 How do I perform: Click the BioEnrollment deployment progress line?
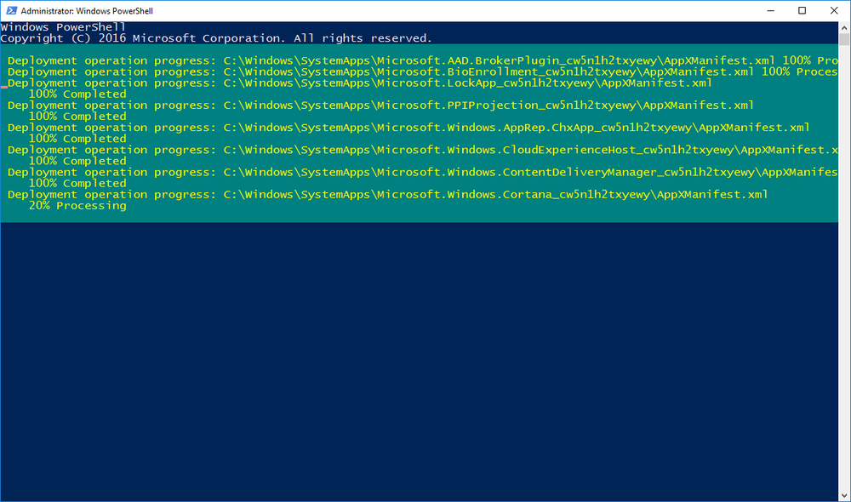tap(422, 72)
